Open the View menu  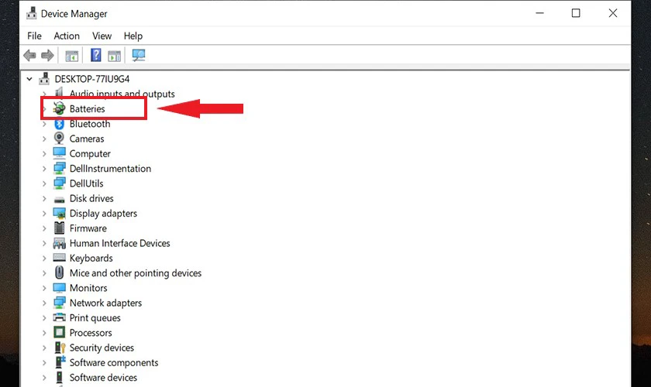click(x=102, y=36)
